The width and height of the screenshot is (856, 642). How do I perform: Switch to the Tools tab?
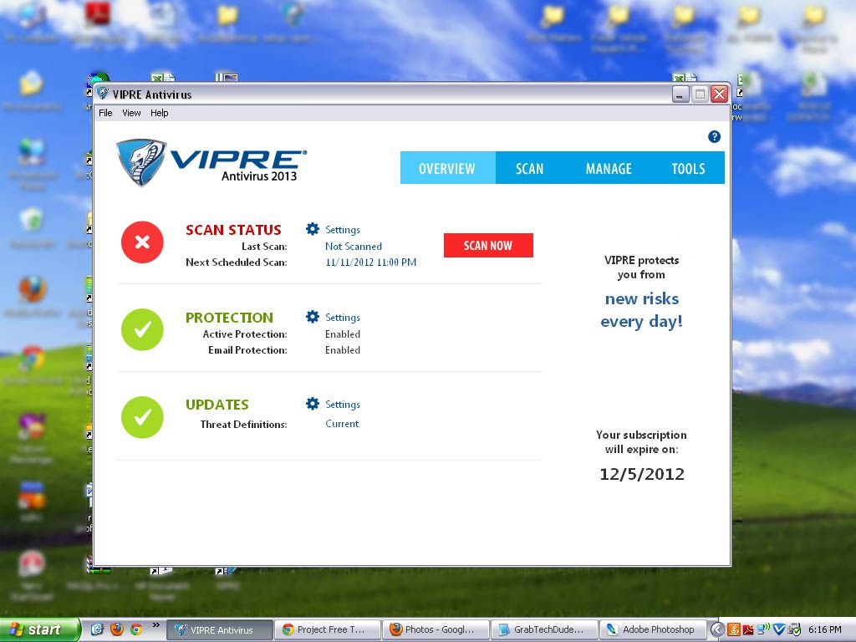click(x=689, y=168)
